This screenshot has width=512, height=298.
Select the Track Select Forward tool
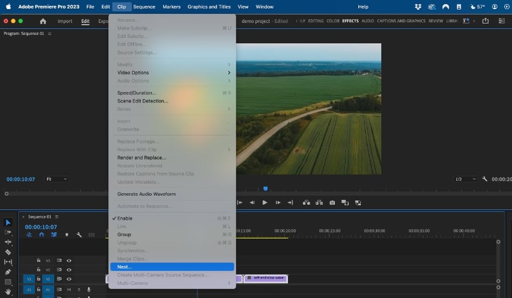8,232
